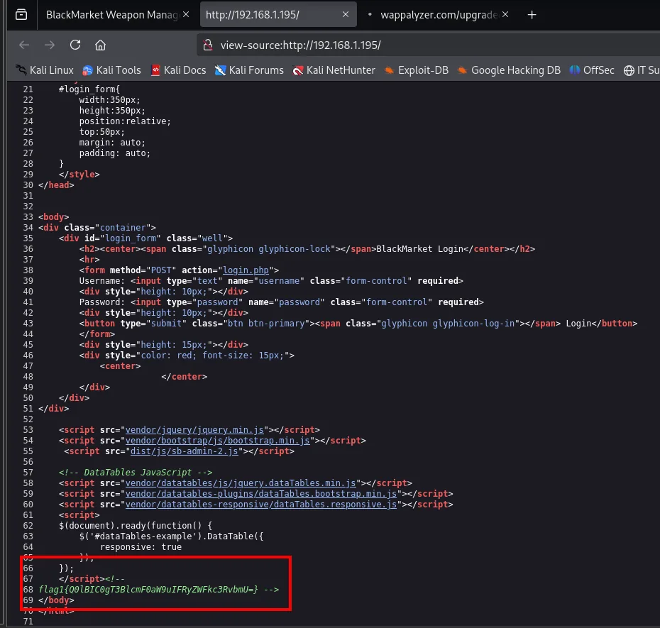Open the jquery.dataTables.min.js source link
The width and height of the screenshot is (660, 628).
241,483
